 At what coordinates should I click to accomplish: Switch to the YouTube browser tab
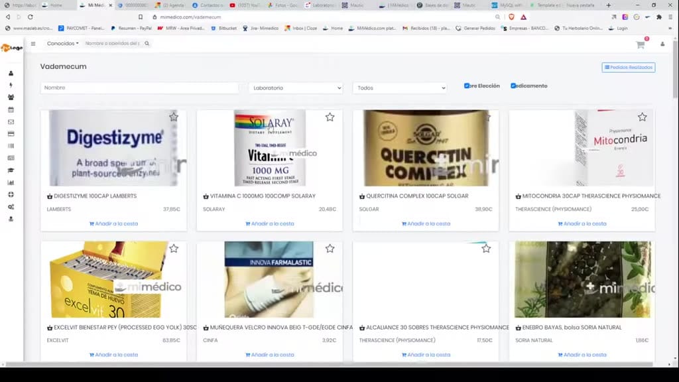coord(245,5)
